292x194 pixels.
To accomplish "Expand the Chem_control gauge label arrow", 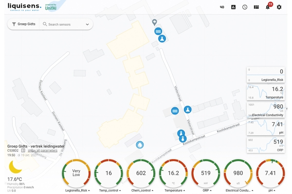I will [152, 191].
